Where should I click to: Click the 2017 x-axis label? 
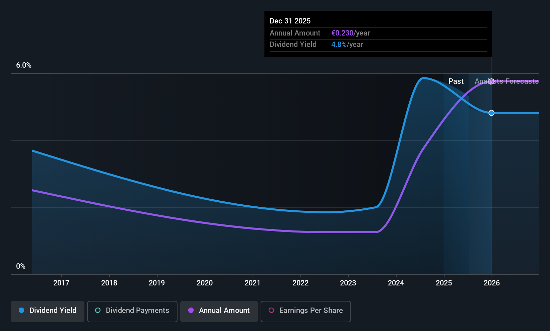click(61, 283)
